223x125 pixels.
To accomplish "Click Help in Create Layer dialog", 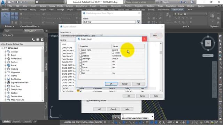I will pos(138,84).
